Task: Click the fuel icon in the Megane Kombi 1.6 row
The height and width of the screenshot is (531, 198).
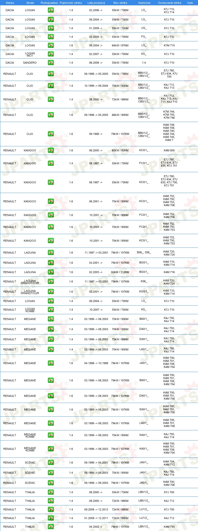Action: pyautogui.click(x=51, y=449)
